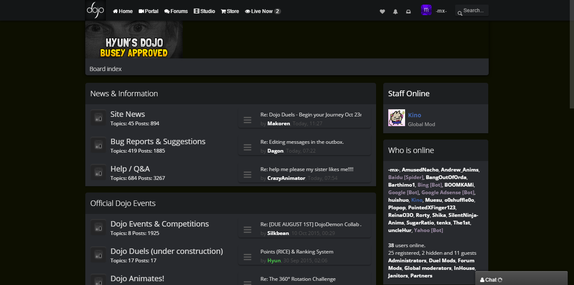Click the Dojo logo in the navbar
This screenshot has width=574, height=285.
pos(95,10)
